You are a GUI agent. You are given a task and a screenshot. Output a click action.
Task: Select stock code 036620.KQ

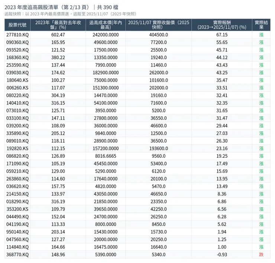click(x=17, y=186)
